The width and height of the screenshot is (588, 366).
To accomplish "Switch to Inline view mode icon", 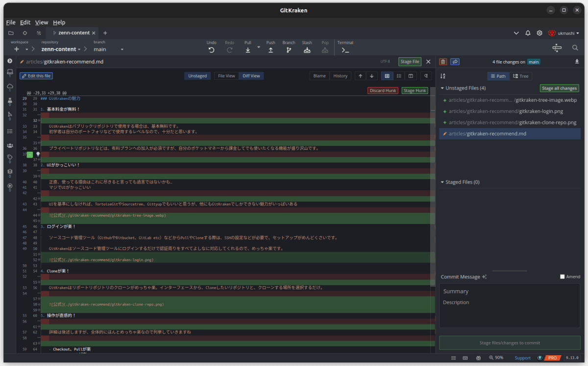I will click(x=399, y=76).
